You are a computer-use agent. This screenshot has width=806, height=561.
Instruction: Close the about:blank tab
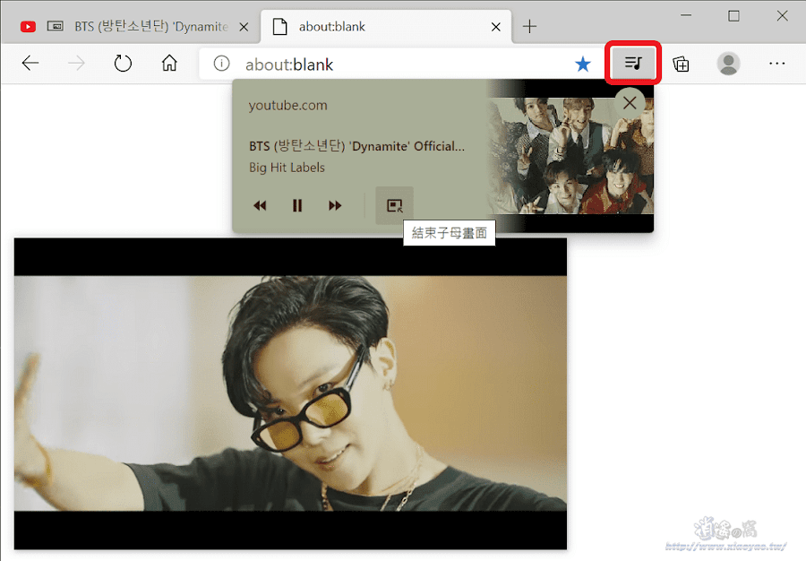click(x=495, y=27)
